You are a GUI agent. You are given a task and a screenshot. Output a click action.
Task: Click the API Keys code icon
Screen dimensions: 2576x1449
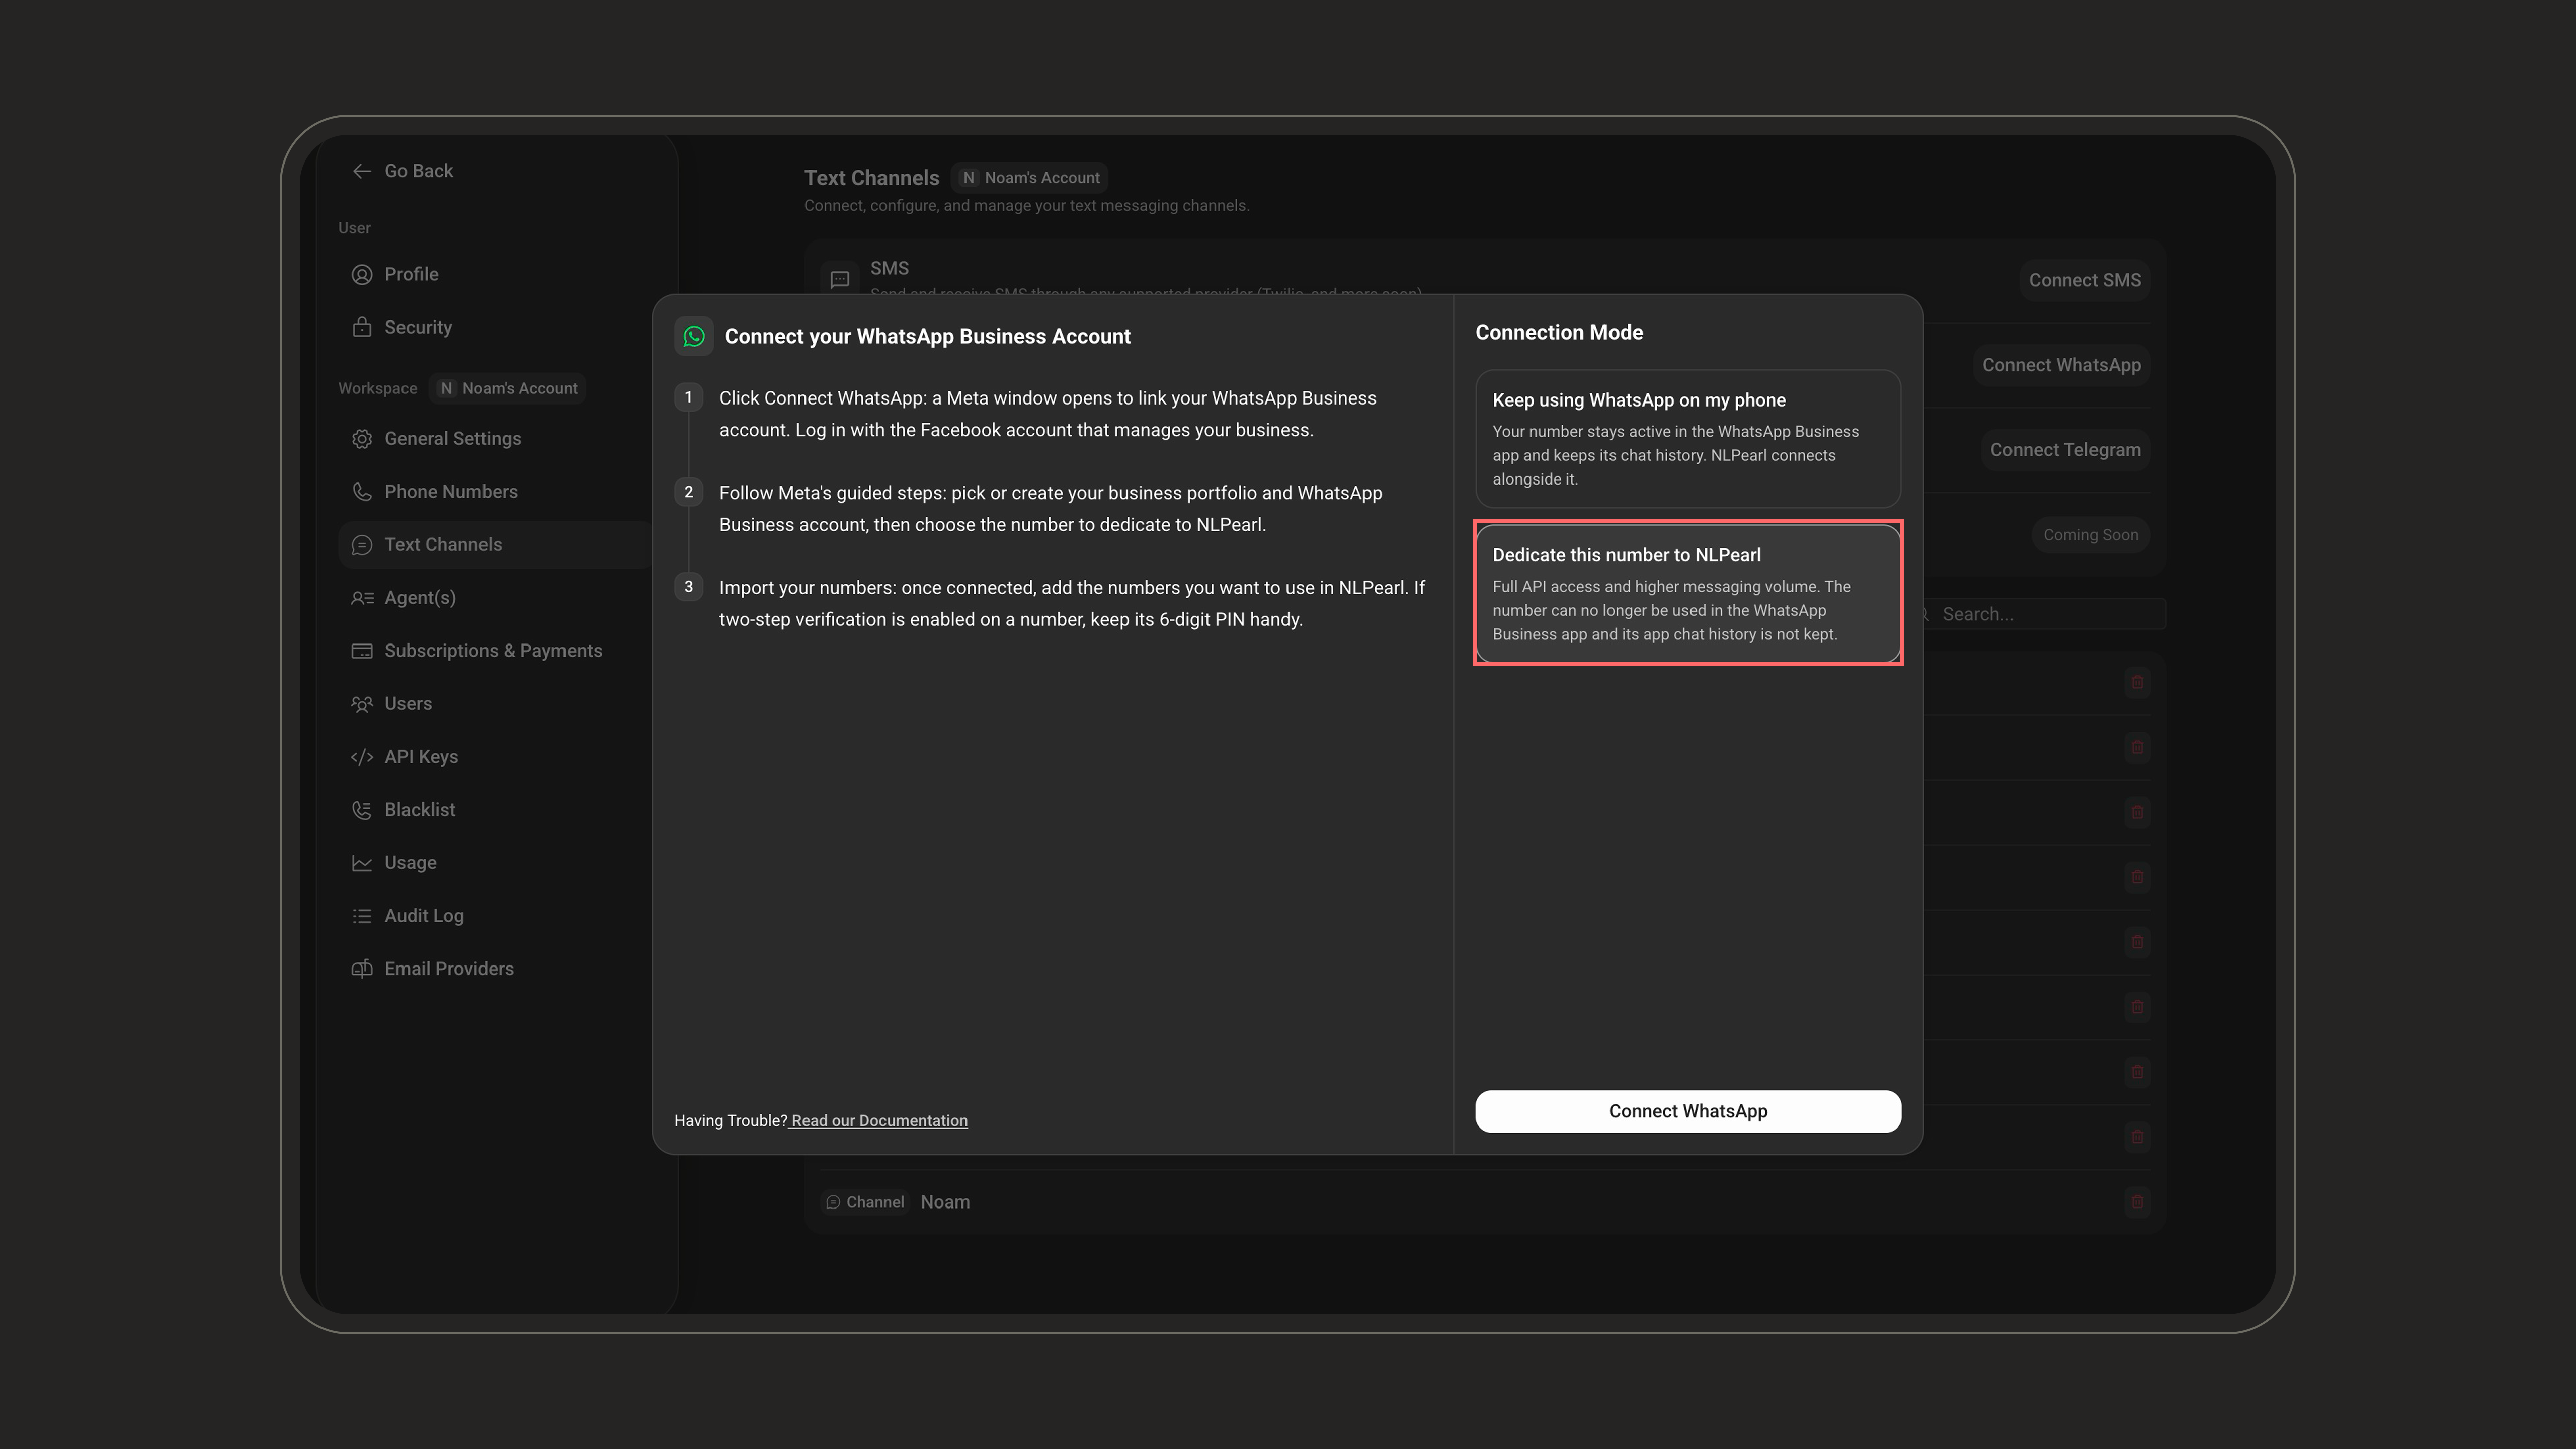coord(362,757)
